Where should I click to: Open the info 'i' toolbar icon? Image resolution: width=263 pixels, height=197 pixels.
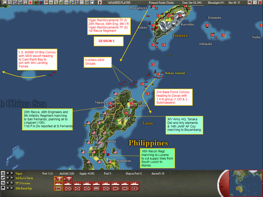pos(25,3)
